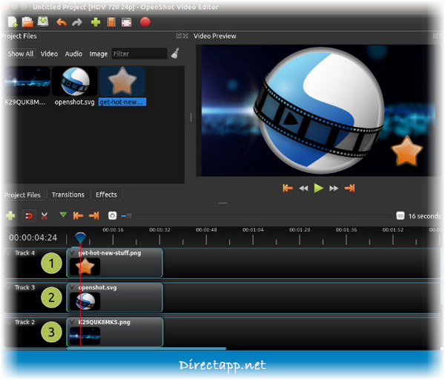The image size is (445, 380).
Task: Add a track using the timeline green plus
Action: click(10, 216)
